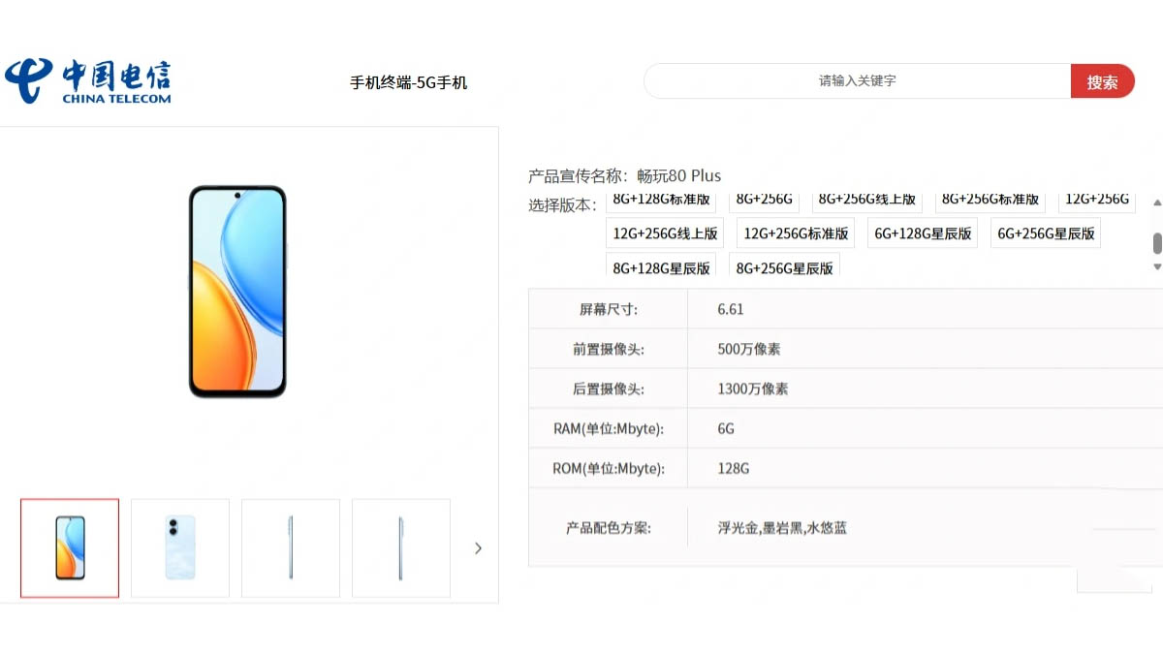The width and height of the screenshot is (1163, 654).
Task: Select the 6G+128G星辰版 version
Action: (x=922, y=233)
